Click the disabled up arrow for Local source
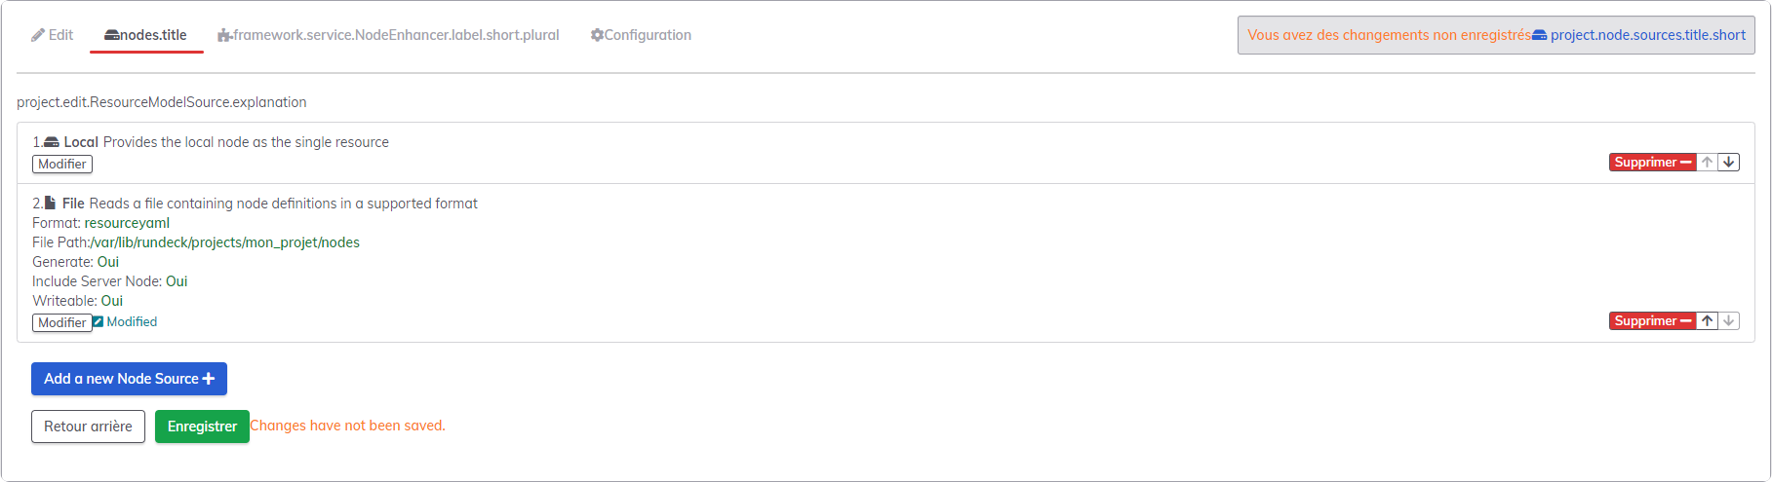 [x=1707, y=163]
